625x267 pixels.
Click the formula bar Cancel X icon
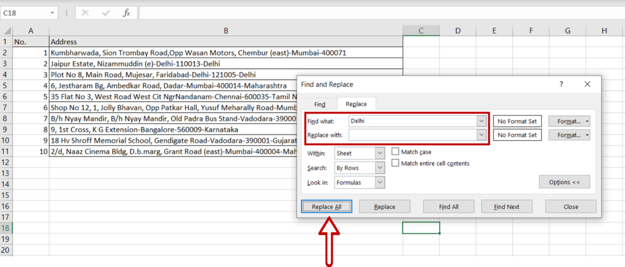click(85, 13)
